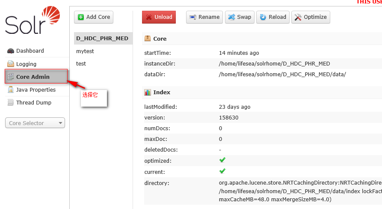Open the Dashboard page
Image resolution: width=382 pixels, height=209 pixels.
(x=30, y=51)
